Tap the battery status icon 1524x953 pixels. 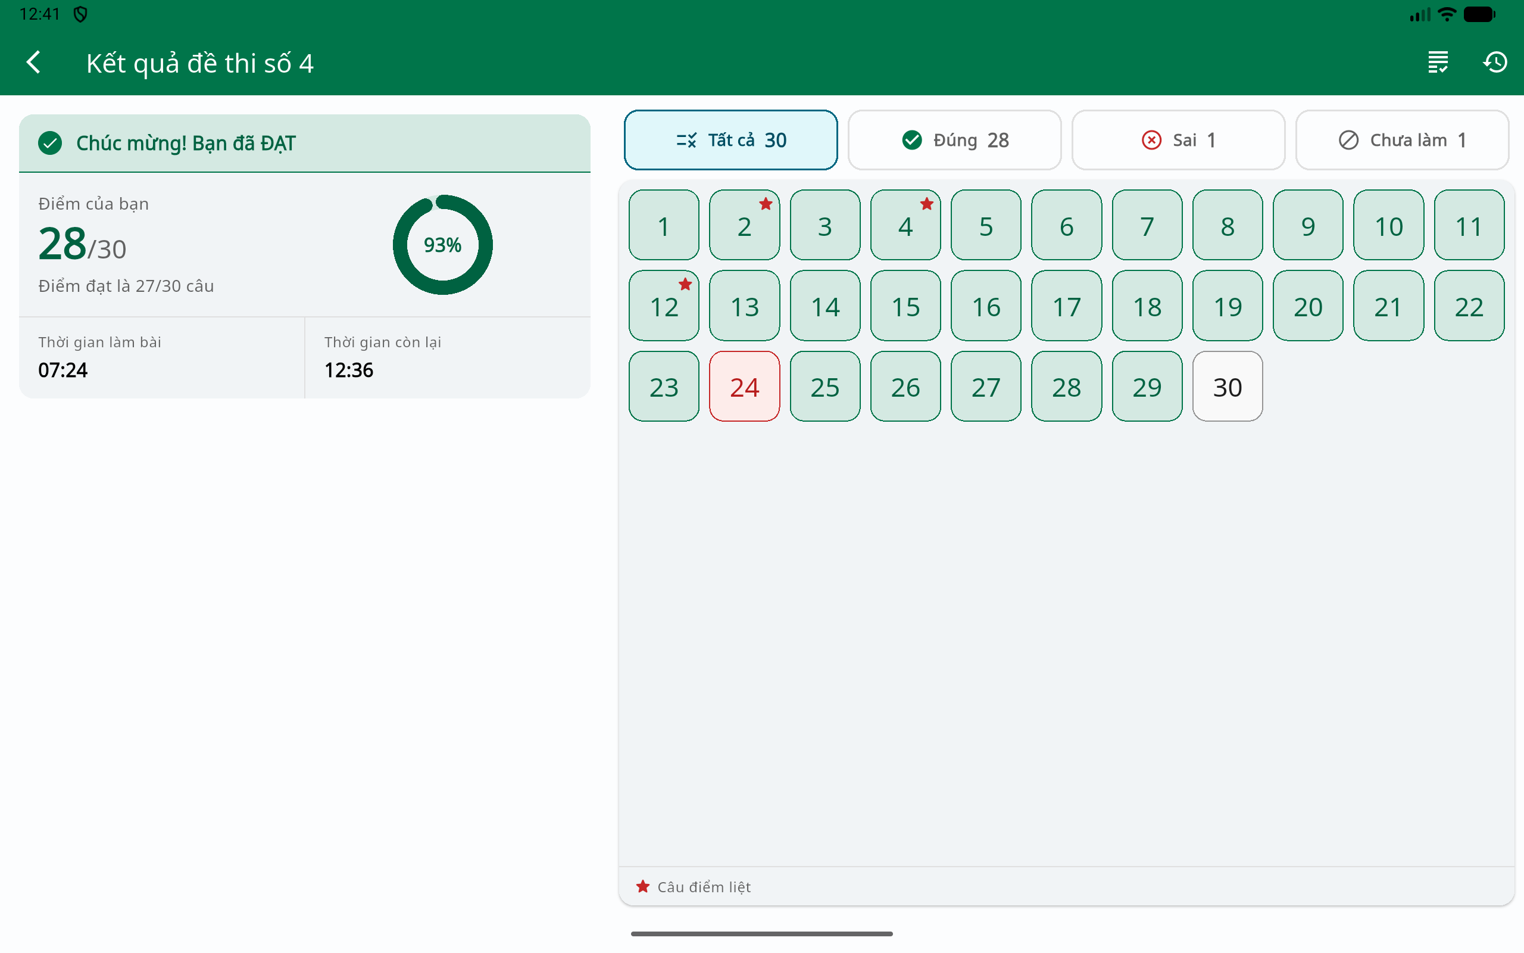1479,14
